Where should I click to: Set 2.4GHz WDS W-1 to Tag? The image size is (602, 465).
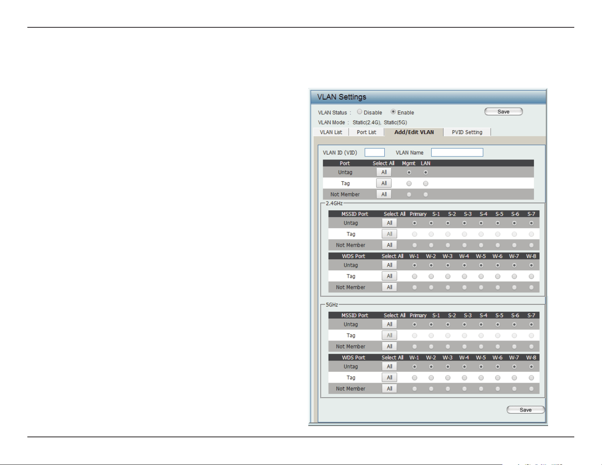[x=414, y=276]
